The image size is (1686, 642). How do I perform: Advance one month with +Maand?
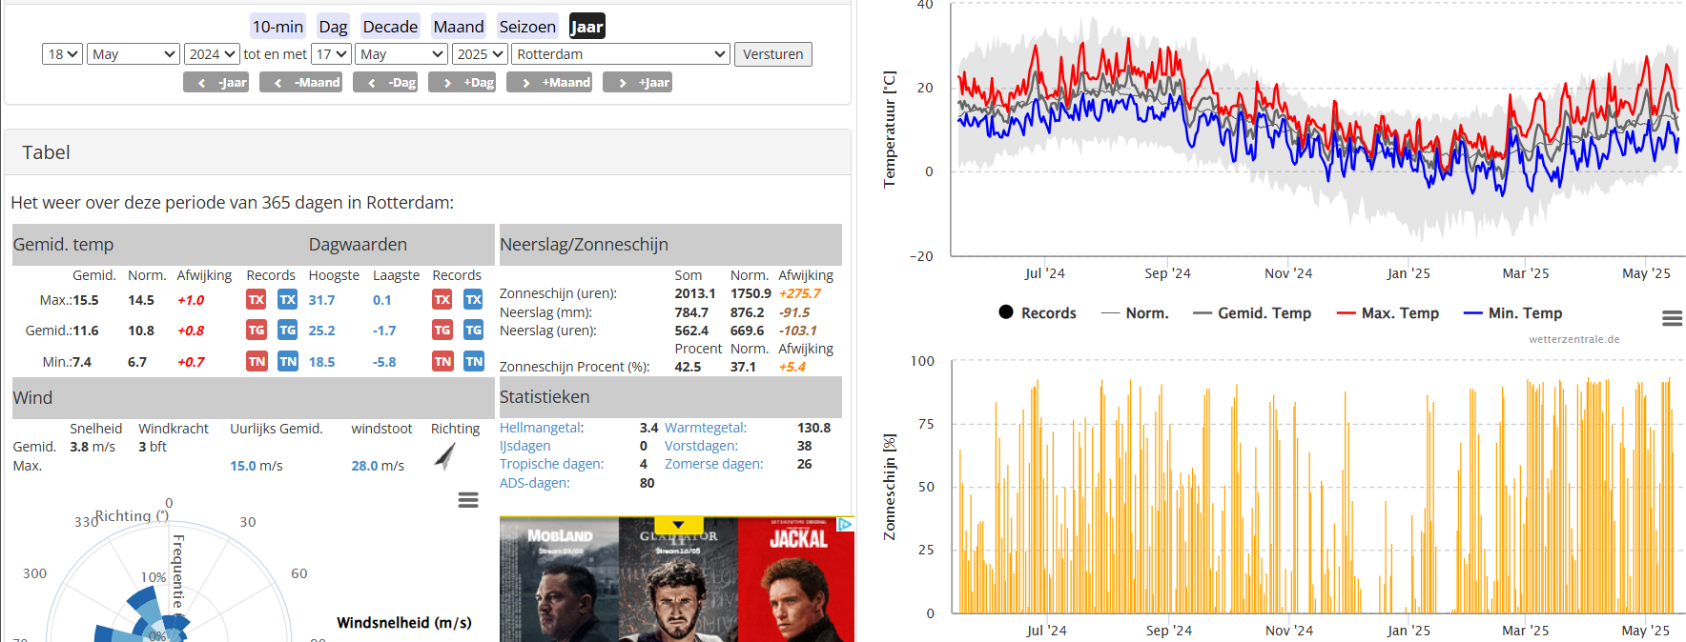pos(549,83)
